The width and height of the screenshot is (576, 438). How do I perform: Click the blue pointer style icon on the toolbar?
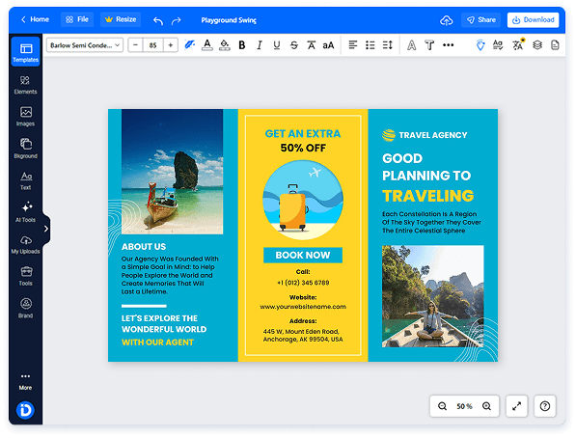480,44
